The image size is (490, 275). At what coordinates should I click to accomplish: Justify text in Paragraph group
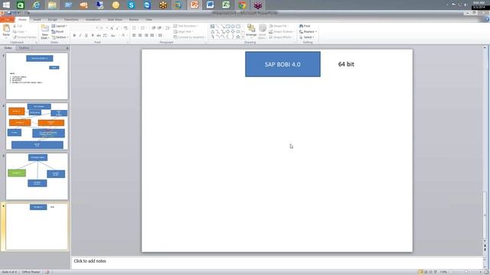click(152, 36)
